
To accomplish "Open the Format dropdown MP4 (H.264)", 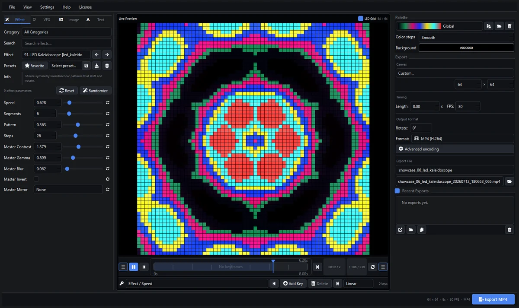I will pyautogui.click(x=462, y=139).
